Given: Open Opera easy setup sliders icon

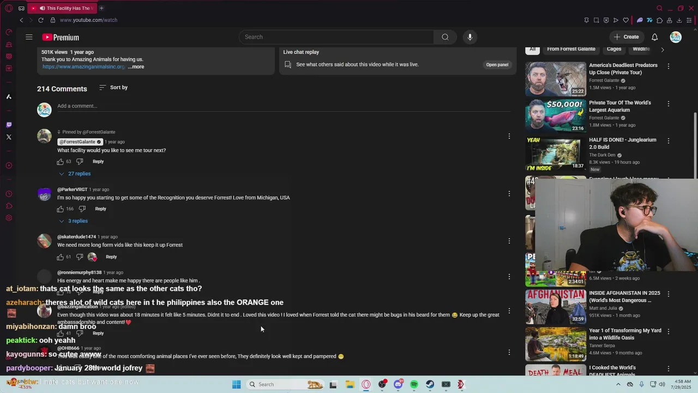Looking at the screenshot, I should pos(689,20).
